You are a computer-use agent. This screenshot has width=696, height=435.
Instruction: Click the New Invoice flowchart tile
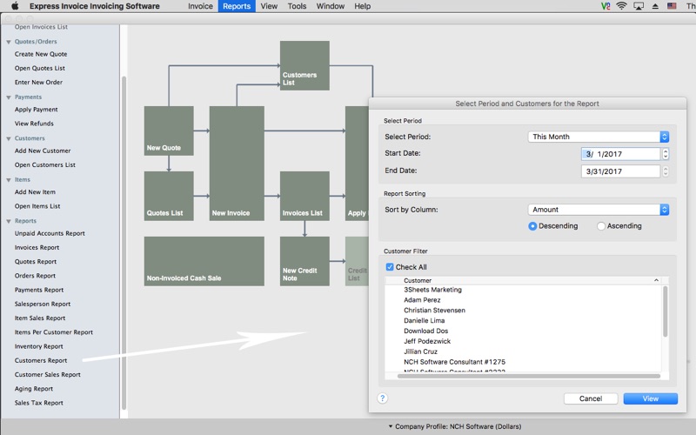237,163
